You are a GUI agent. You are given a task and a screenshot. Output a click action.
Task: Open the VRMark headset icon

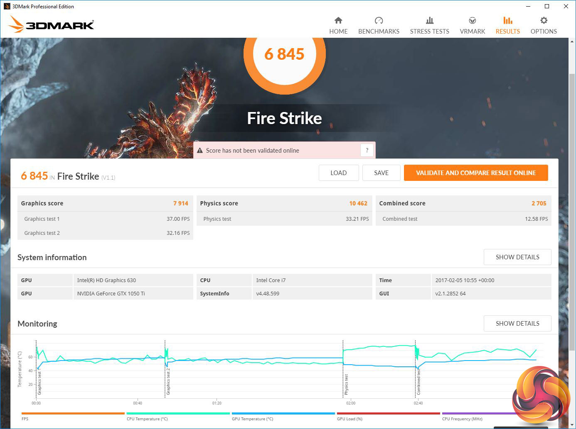pos(472,21)
